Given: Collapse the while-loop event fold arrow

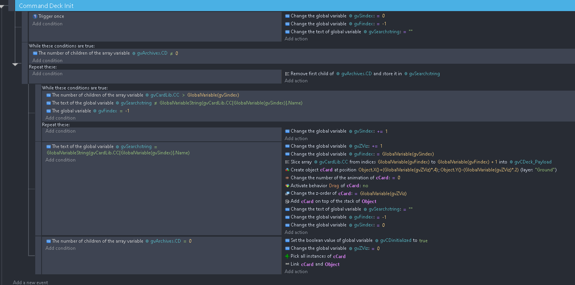Looking at the screenshot, I should pos(15,64).
